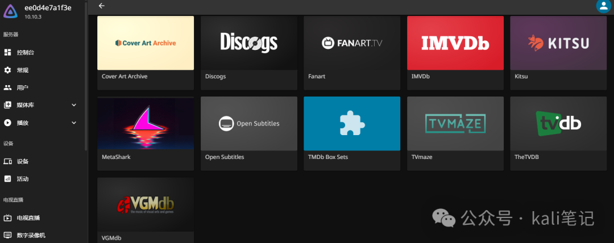
Task: Click the Kitsu name label
Action: (521, 77)
